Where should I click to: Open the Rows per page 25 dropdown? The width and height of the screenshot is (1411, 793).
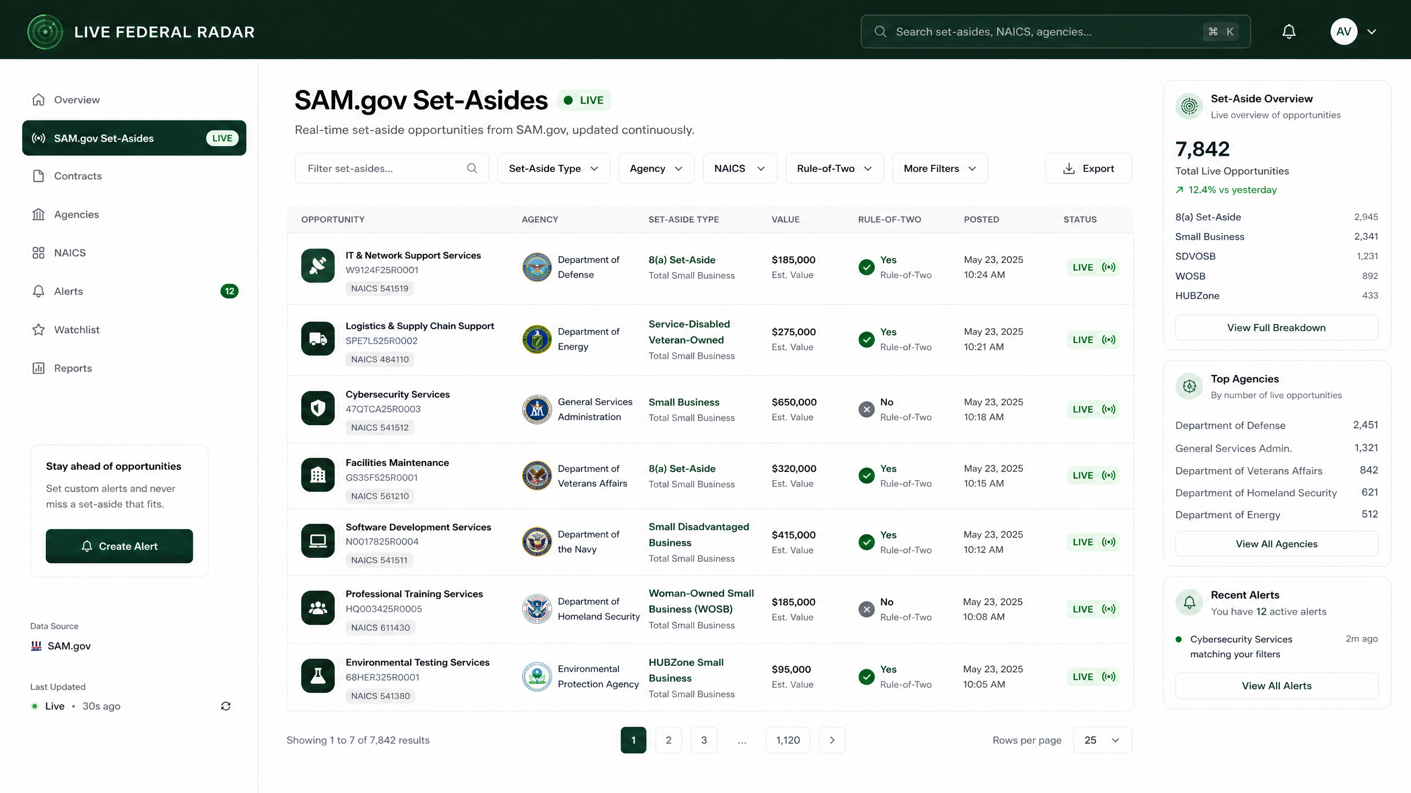tap(1102, 740)
